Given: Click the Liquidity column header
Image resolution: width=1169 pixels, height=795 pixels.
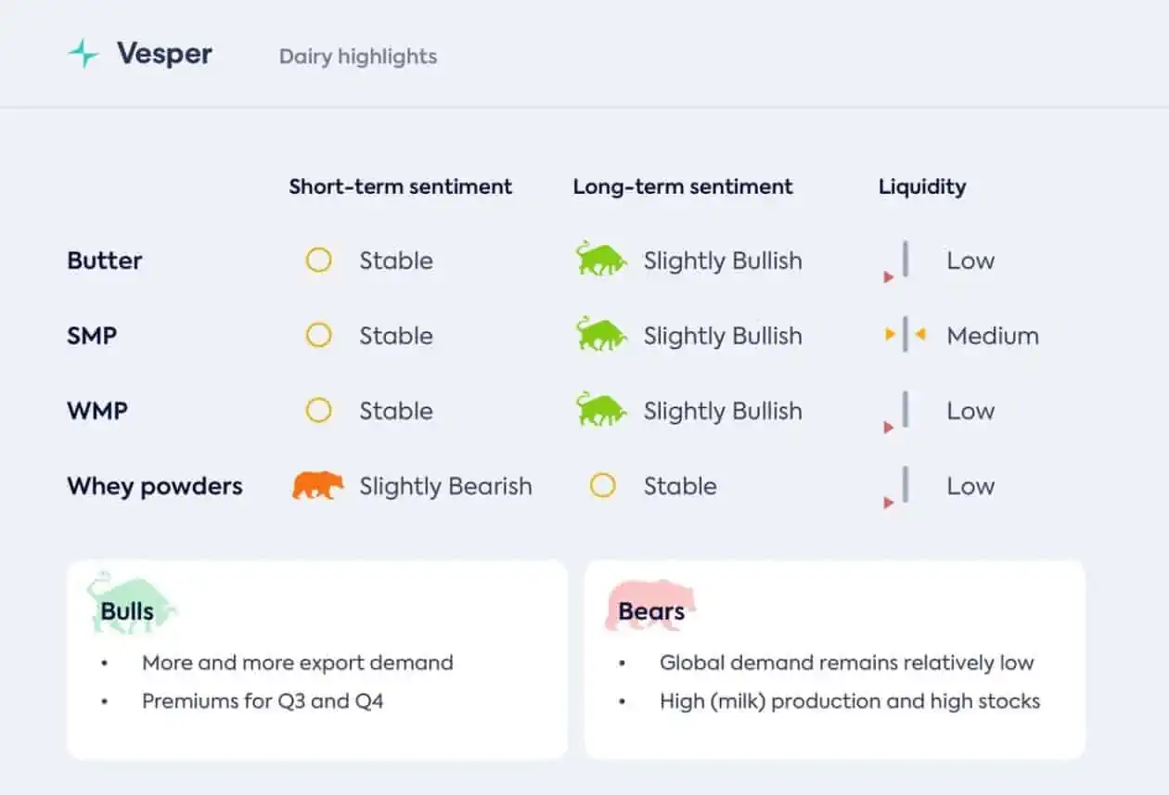Looking at the screenshot, I should [922, 187].
